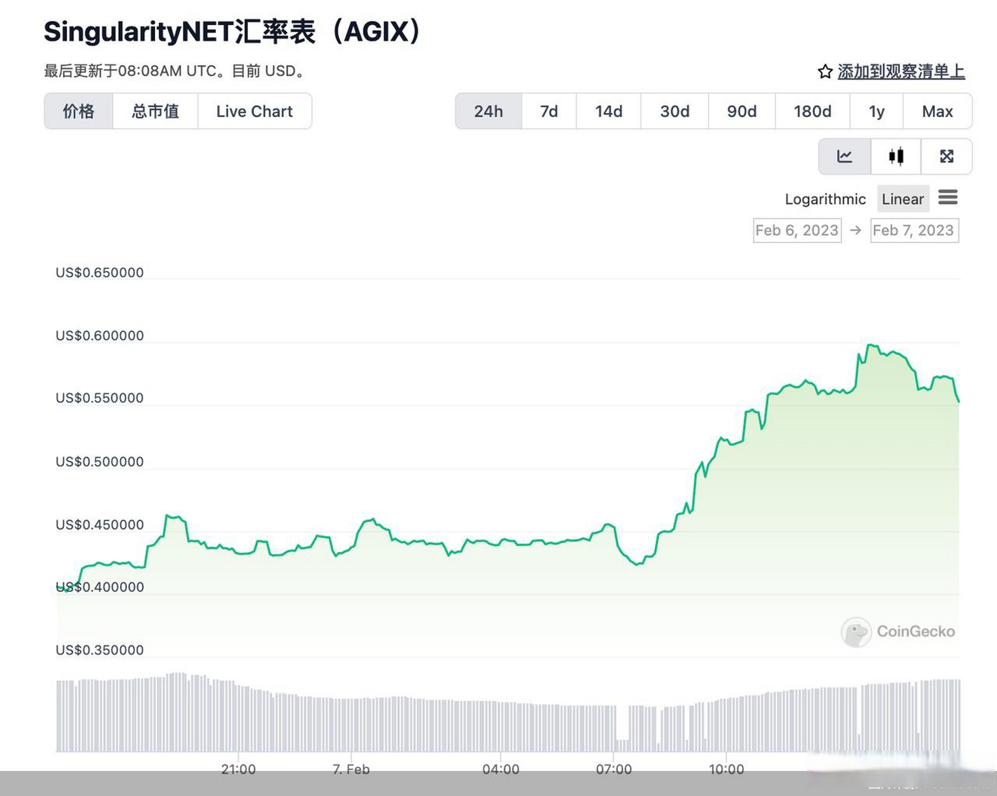Switch scale to Logarithmic
This screenshot has width=997, height=796.
pos(825,198)
